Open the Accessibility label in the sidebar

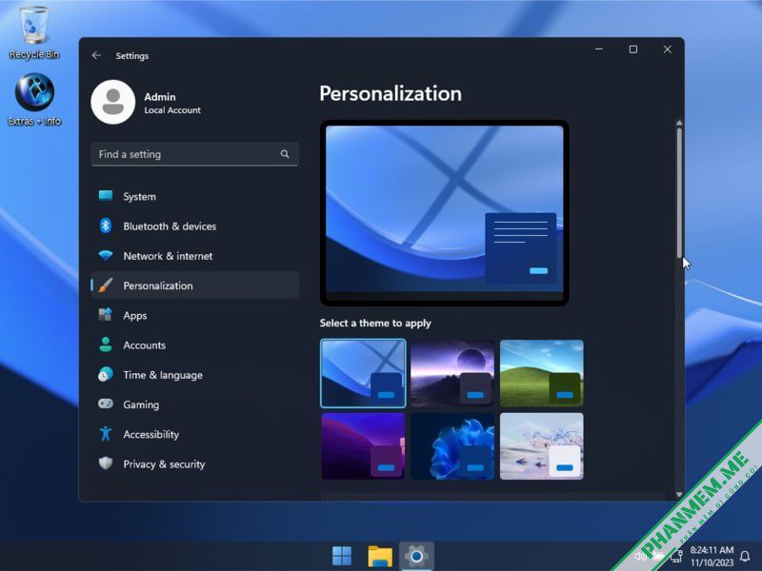[151, 434]
